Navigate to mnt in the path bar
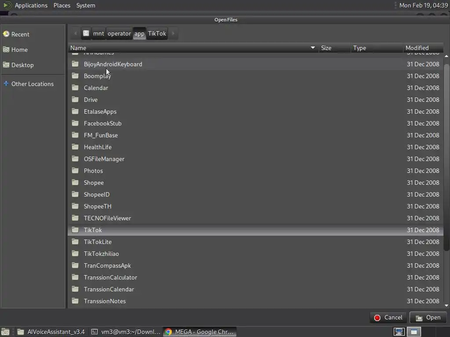The height and width of the screenshot is (337, 450). pos(98,33)
